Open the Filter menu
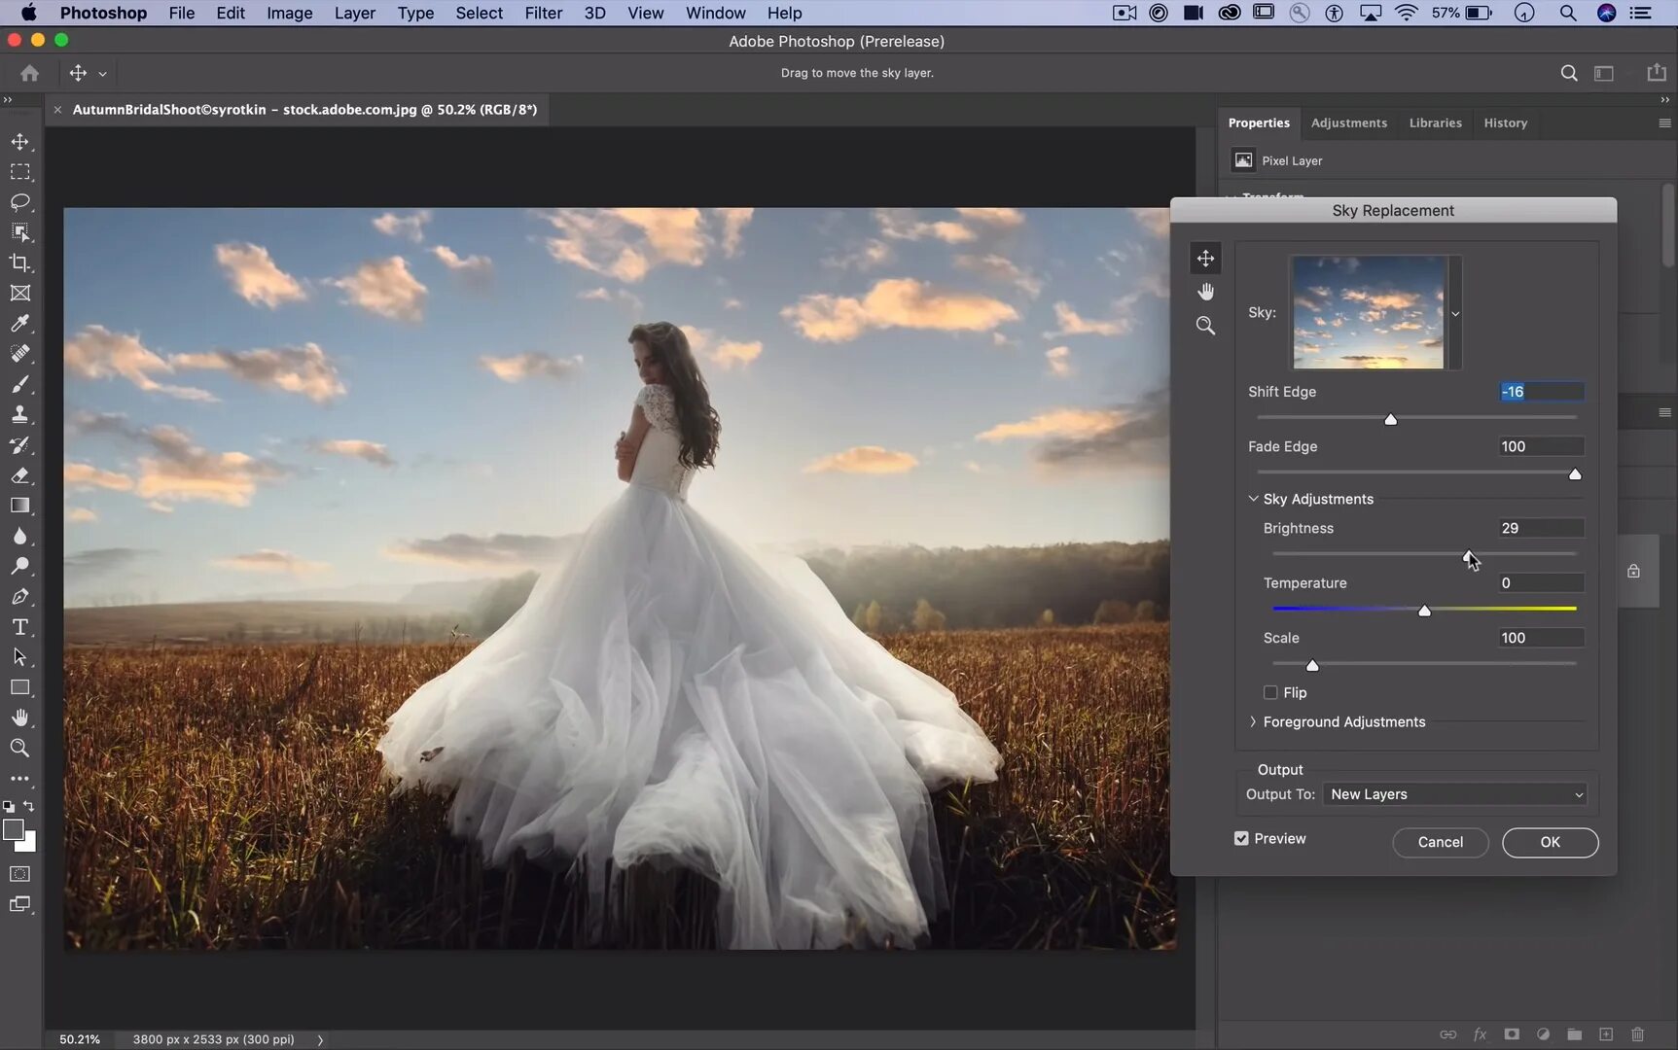Screen dimensions: 1678x1050 (x=543, y=13)
